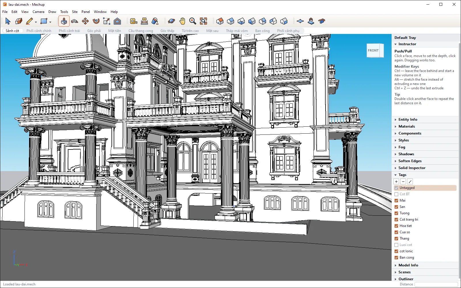Viewport: 461px width, 288px height.
Task: Open the rectangle shape tool dropdown arrow
Action: click(x=50, y=22)
